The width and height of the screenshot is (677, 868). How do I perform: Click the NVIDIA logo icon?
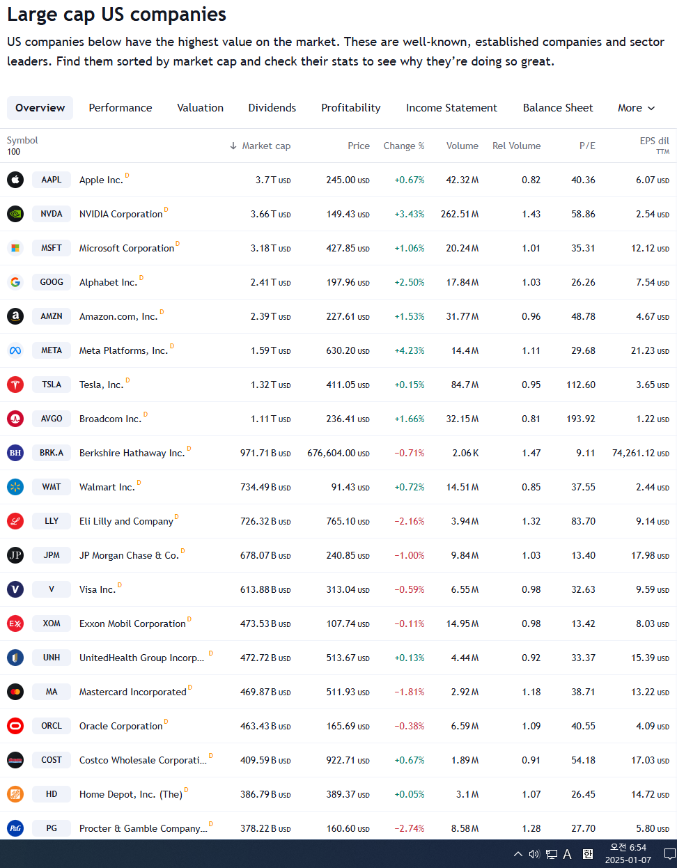coord(15,214)
